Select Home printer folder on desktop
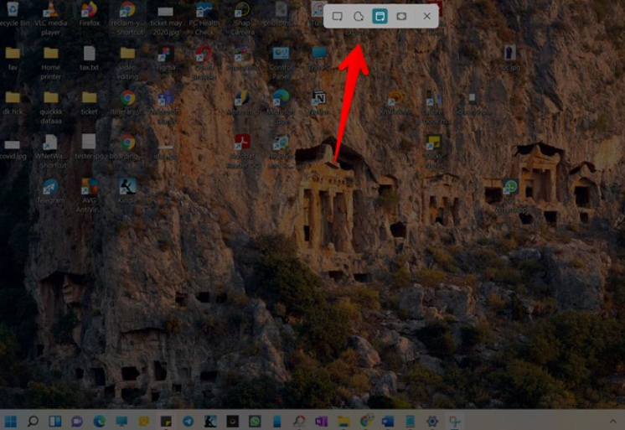 (50, 63)
